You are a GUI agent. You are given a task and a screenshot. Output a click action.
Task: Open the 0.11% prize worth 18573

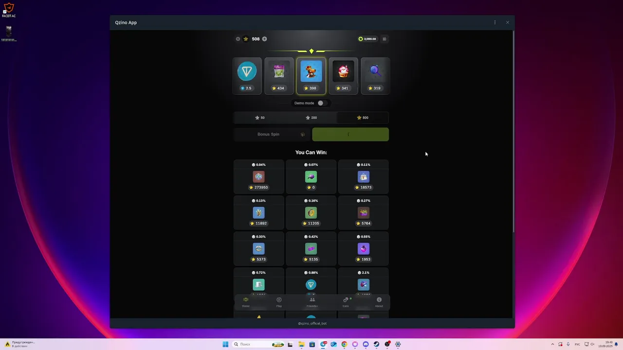pos(364,176)
